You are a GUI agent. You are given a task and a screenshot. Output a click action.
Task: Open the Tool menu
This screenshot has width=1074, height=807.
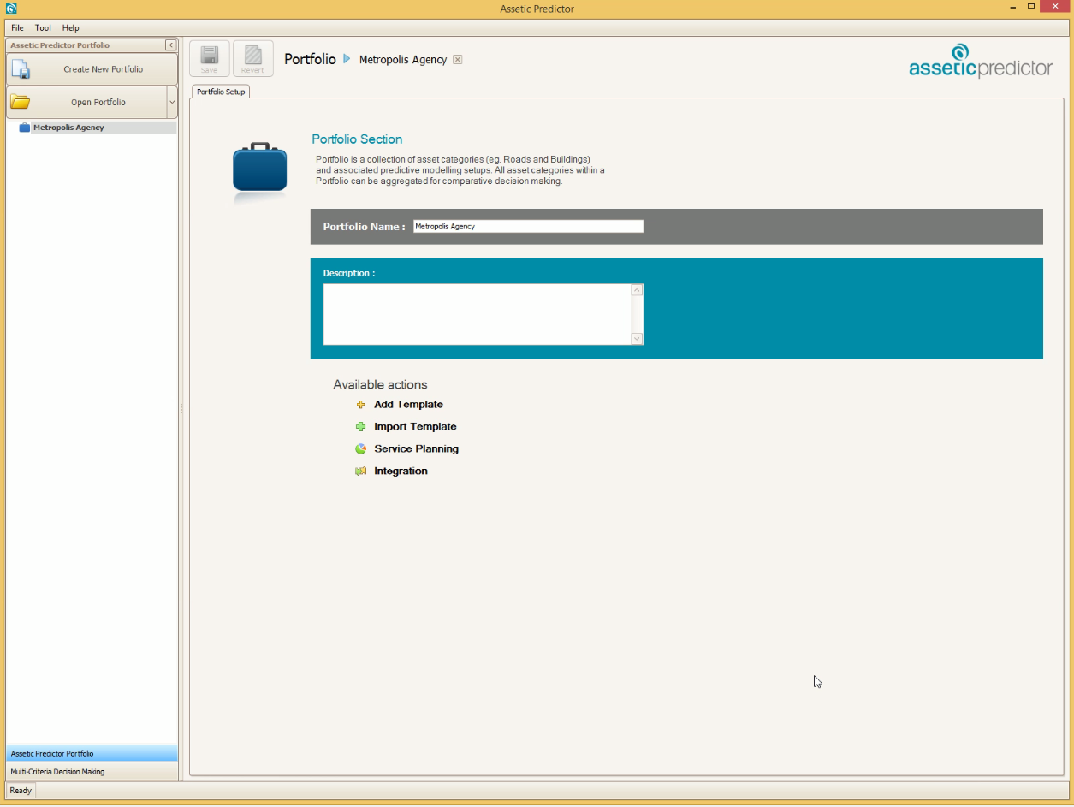[x=43, y=28]
